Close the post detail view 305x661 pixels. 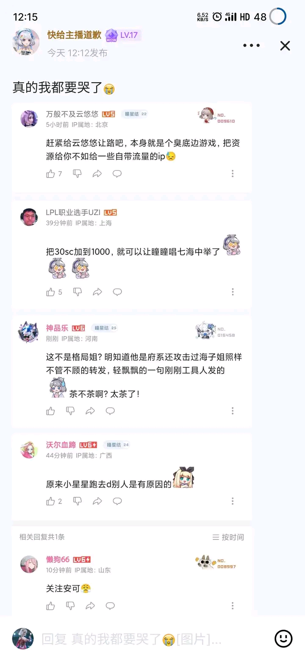[x=285, y=46]
